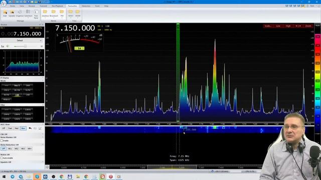Click the Scale button on the spectrum toolbar
This screenshot has height=180, width=321.
[268, 26]
